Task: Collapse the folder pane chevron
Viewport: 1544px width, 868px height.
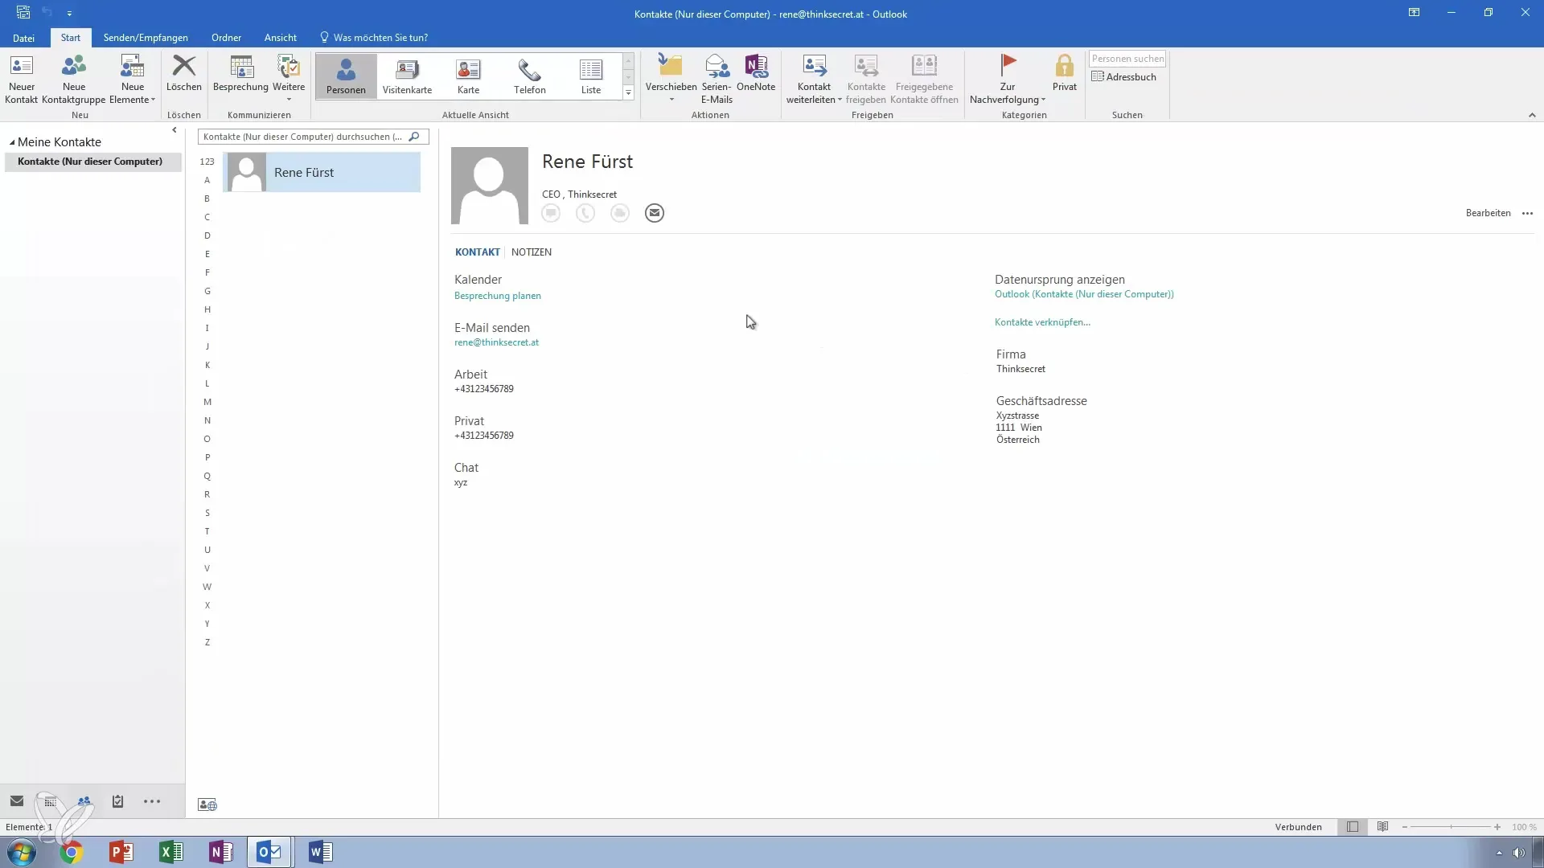Action: 175,130
